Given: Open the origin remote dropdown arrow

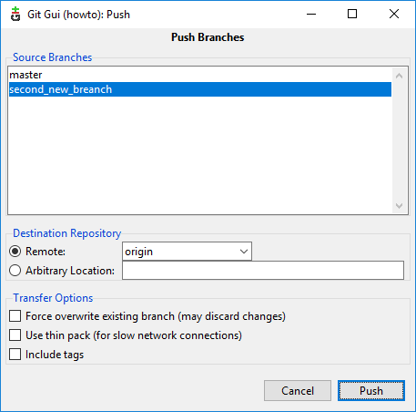Looking at the screenshot, I should coord(244,252).
